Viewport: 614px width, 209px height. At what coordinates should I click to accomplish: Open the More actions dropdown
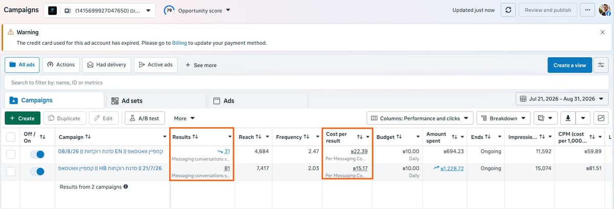click(184, 118)
